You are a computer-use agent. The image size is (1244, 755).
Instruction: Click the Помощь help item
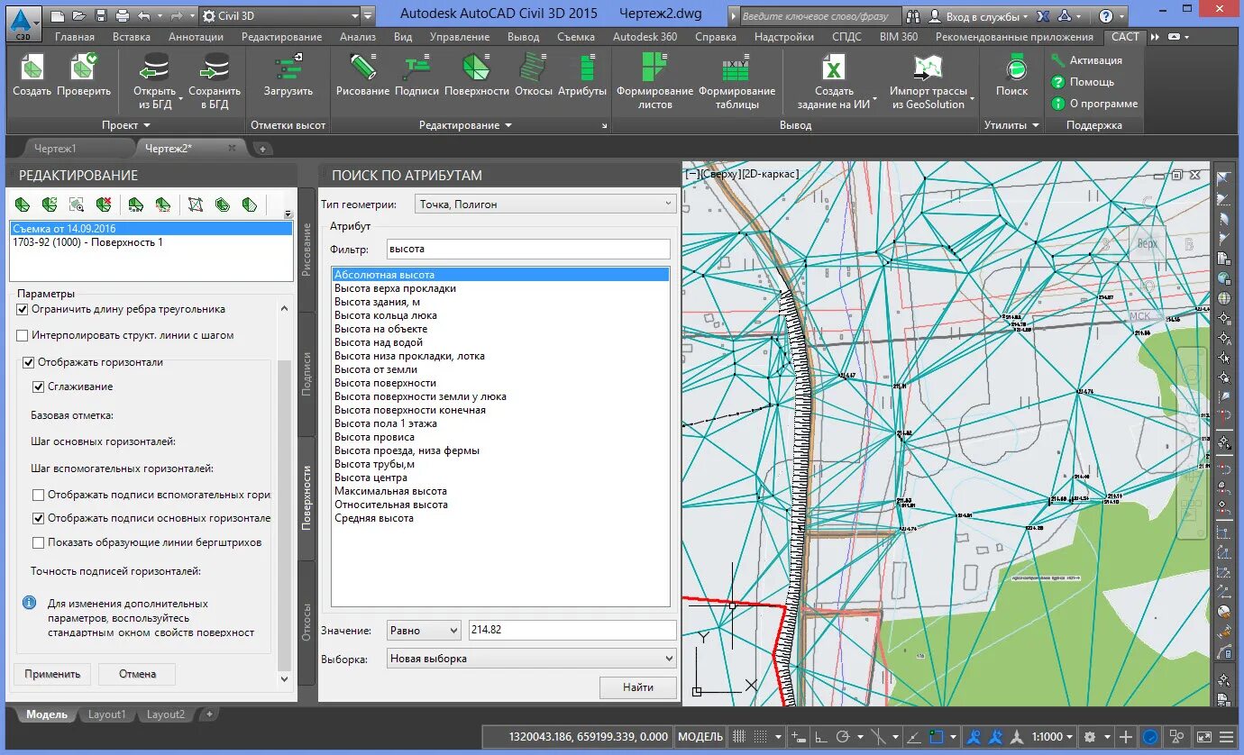click(1083, 82)
